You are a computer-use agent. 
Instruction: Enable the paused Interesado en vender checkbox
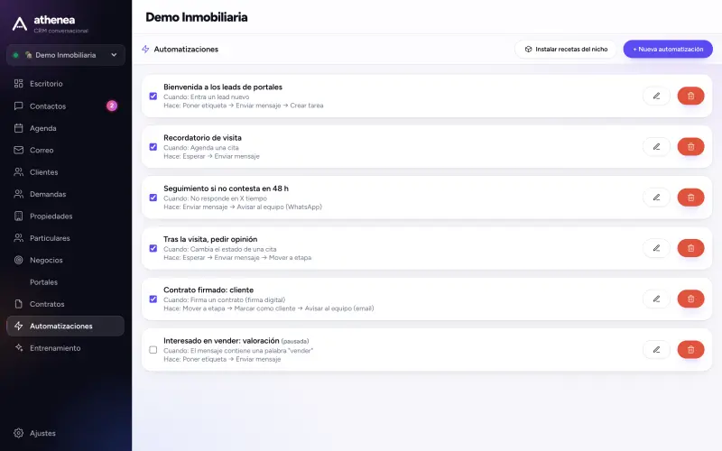pos(153,350)
